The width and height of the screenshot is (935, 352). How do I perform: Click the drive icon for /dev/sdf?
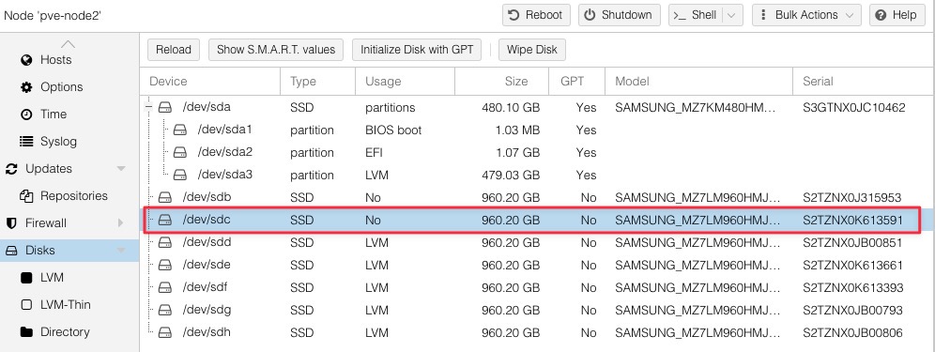pos(165,287)
